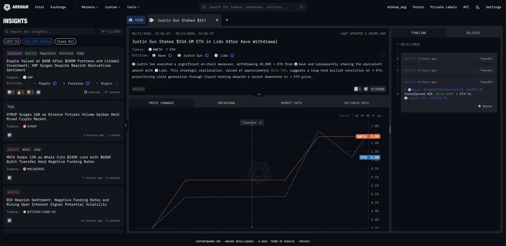
Task: Open the Source link in timeline entry
Action: click(484, 106)
